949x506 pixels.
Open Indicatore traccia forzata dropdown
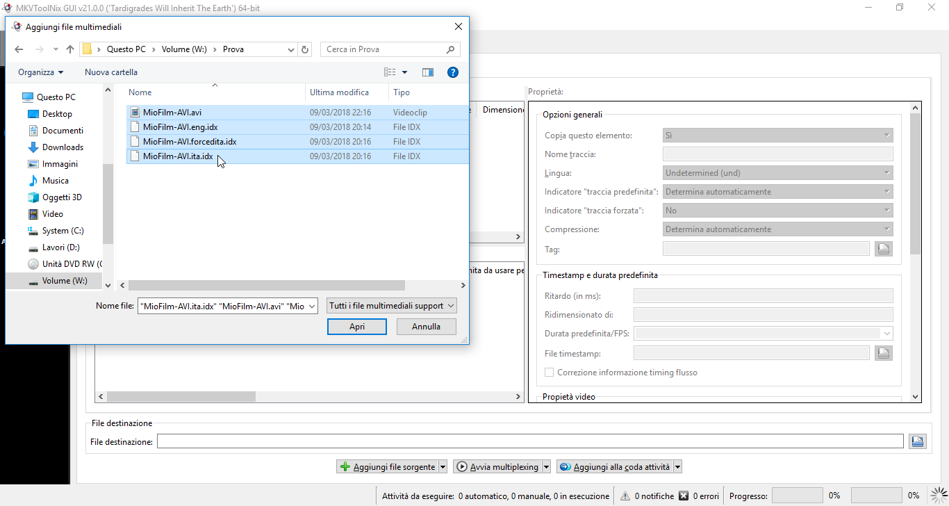(778, 211)
